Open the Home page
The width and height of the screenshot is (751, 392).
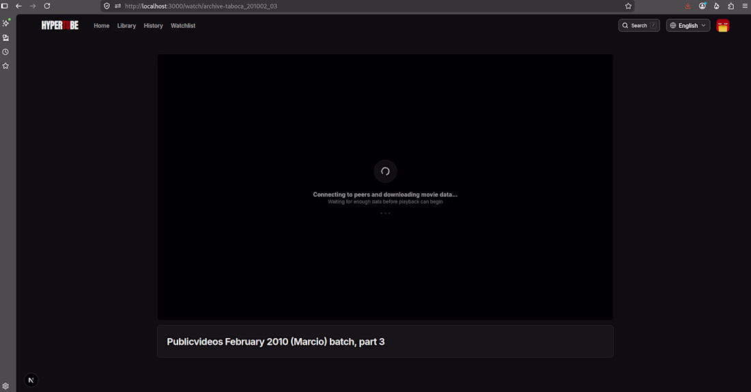pyautogui.click(x=102, y=26)
